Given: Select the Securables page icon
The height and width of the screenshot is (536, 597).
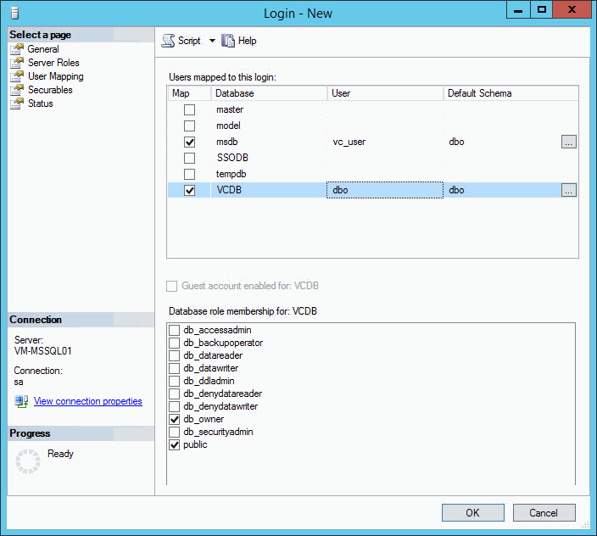Looking at the screenshot, I should coord(16,90).
